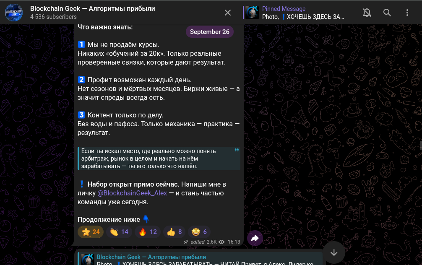Viewport: 422px width, 265px height.
Task: Add the star reaction with 24
Action: 91,232
